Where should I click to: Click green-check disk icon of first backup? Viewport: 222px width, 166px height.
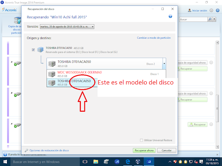click(17, 64)
